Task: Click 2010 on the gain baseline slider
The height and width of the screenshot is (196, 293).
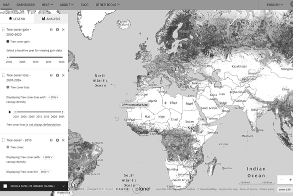Action: pyautogui.click(x=35, y=62)
